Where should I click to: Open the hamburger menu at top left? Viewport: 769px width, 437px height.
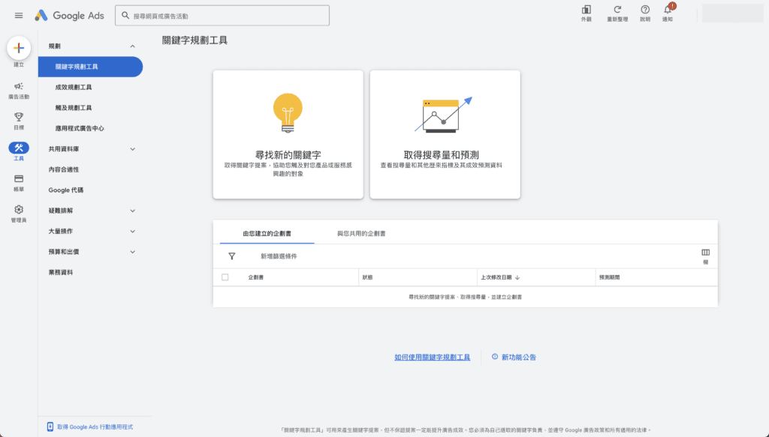pyautogui.click(x=19, y=15)
